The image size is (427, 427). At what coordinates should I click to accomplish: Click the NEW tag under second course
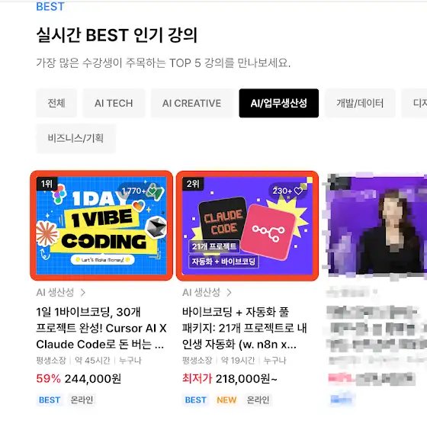point(226,400)
